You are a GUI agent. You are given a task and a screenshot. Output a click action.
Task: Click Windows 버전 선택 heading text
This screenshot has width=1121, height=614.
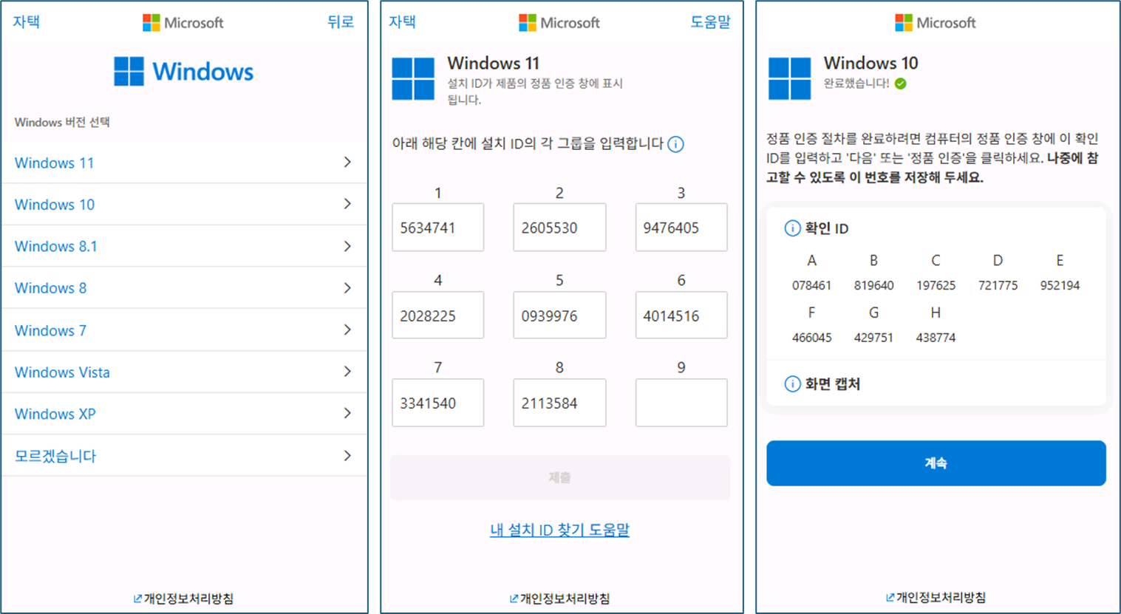point(62,122)
